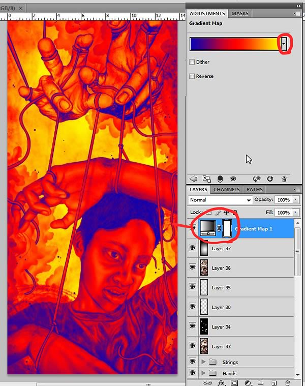
Task: Click the Layers panel scroll up arrow
Action: click(x=297, y=223)
